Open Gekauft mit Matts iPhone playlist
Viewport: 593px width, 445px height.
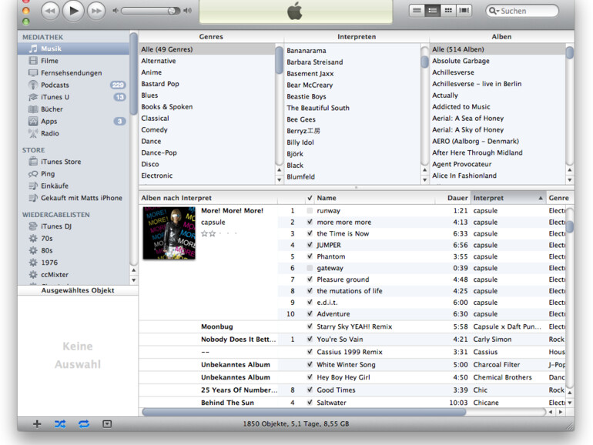click(74, 198)
